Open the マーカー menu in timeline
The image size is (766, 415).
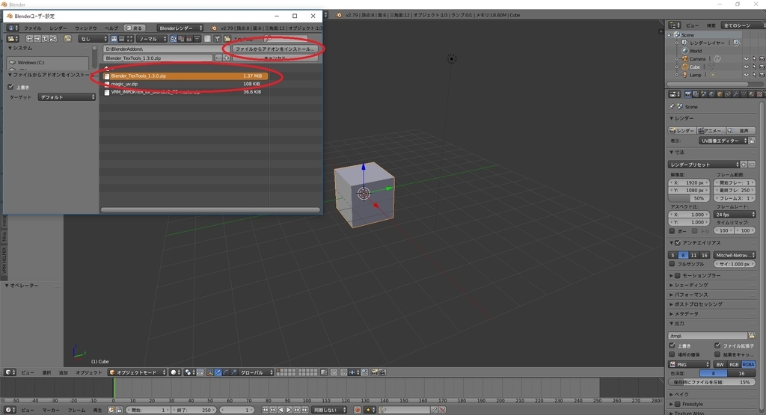(x=51, y=410)
